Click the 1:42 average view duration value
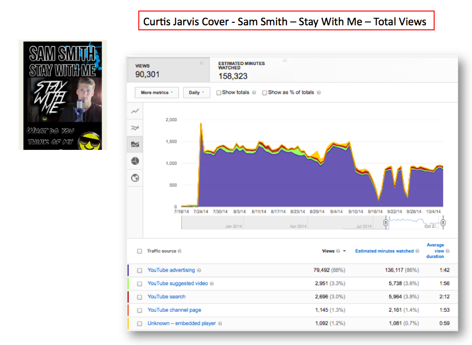This screenshot has width=472, height=345. (x=444, y=270)
